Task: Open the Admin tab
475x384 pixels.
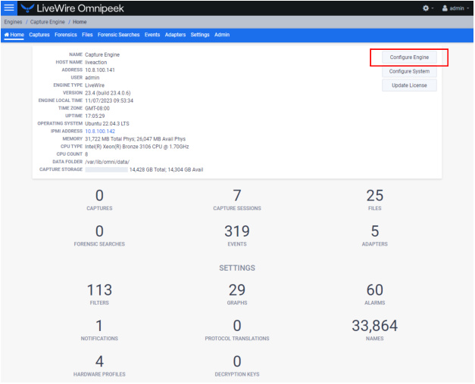Action: click(x=222, y=35)
